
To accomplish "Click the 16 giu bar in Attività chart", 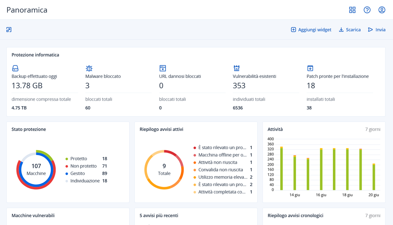I will point(321,169).
